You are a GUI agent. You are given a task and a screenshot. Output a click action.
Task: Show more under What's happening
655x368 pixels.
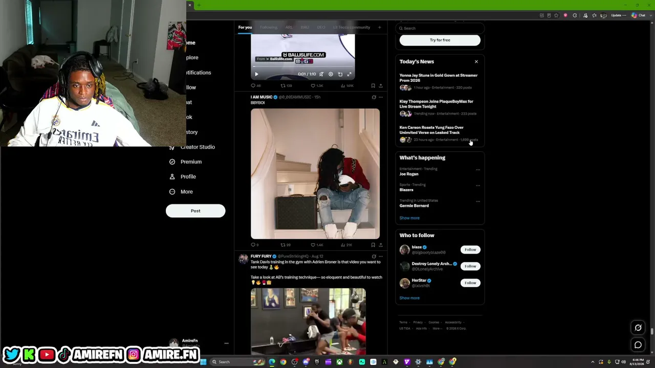pos(409,218)
